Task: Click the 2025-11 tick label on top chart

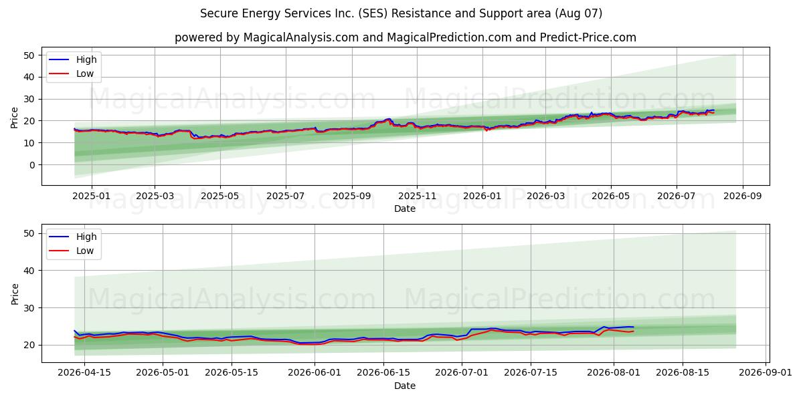Action: click(418, 196)
